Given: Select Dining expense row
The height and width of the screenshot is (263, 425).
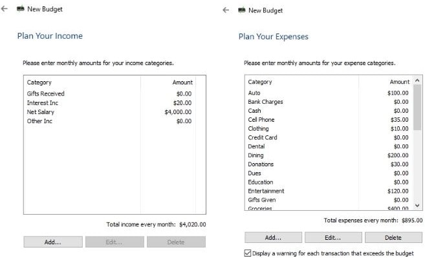Looking at the screenshot, I should [x=328, y=155].
